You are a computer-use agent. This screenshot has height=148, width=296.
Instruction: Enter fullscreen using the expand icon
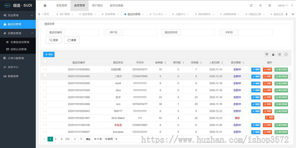(270, 6)
